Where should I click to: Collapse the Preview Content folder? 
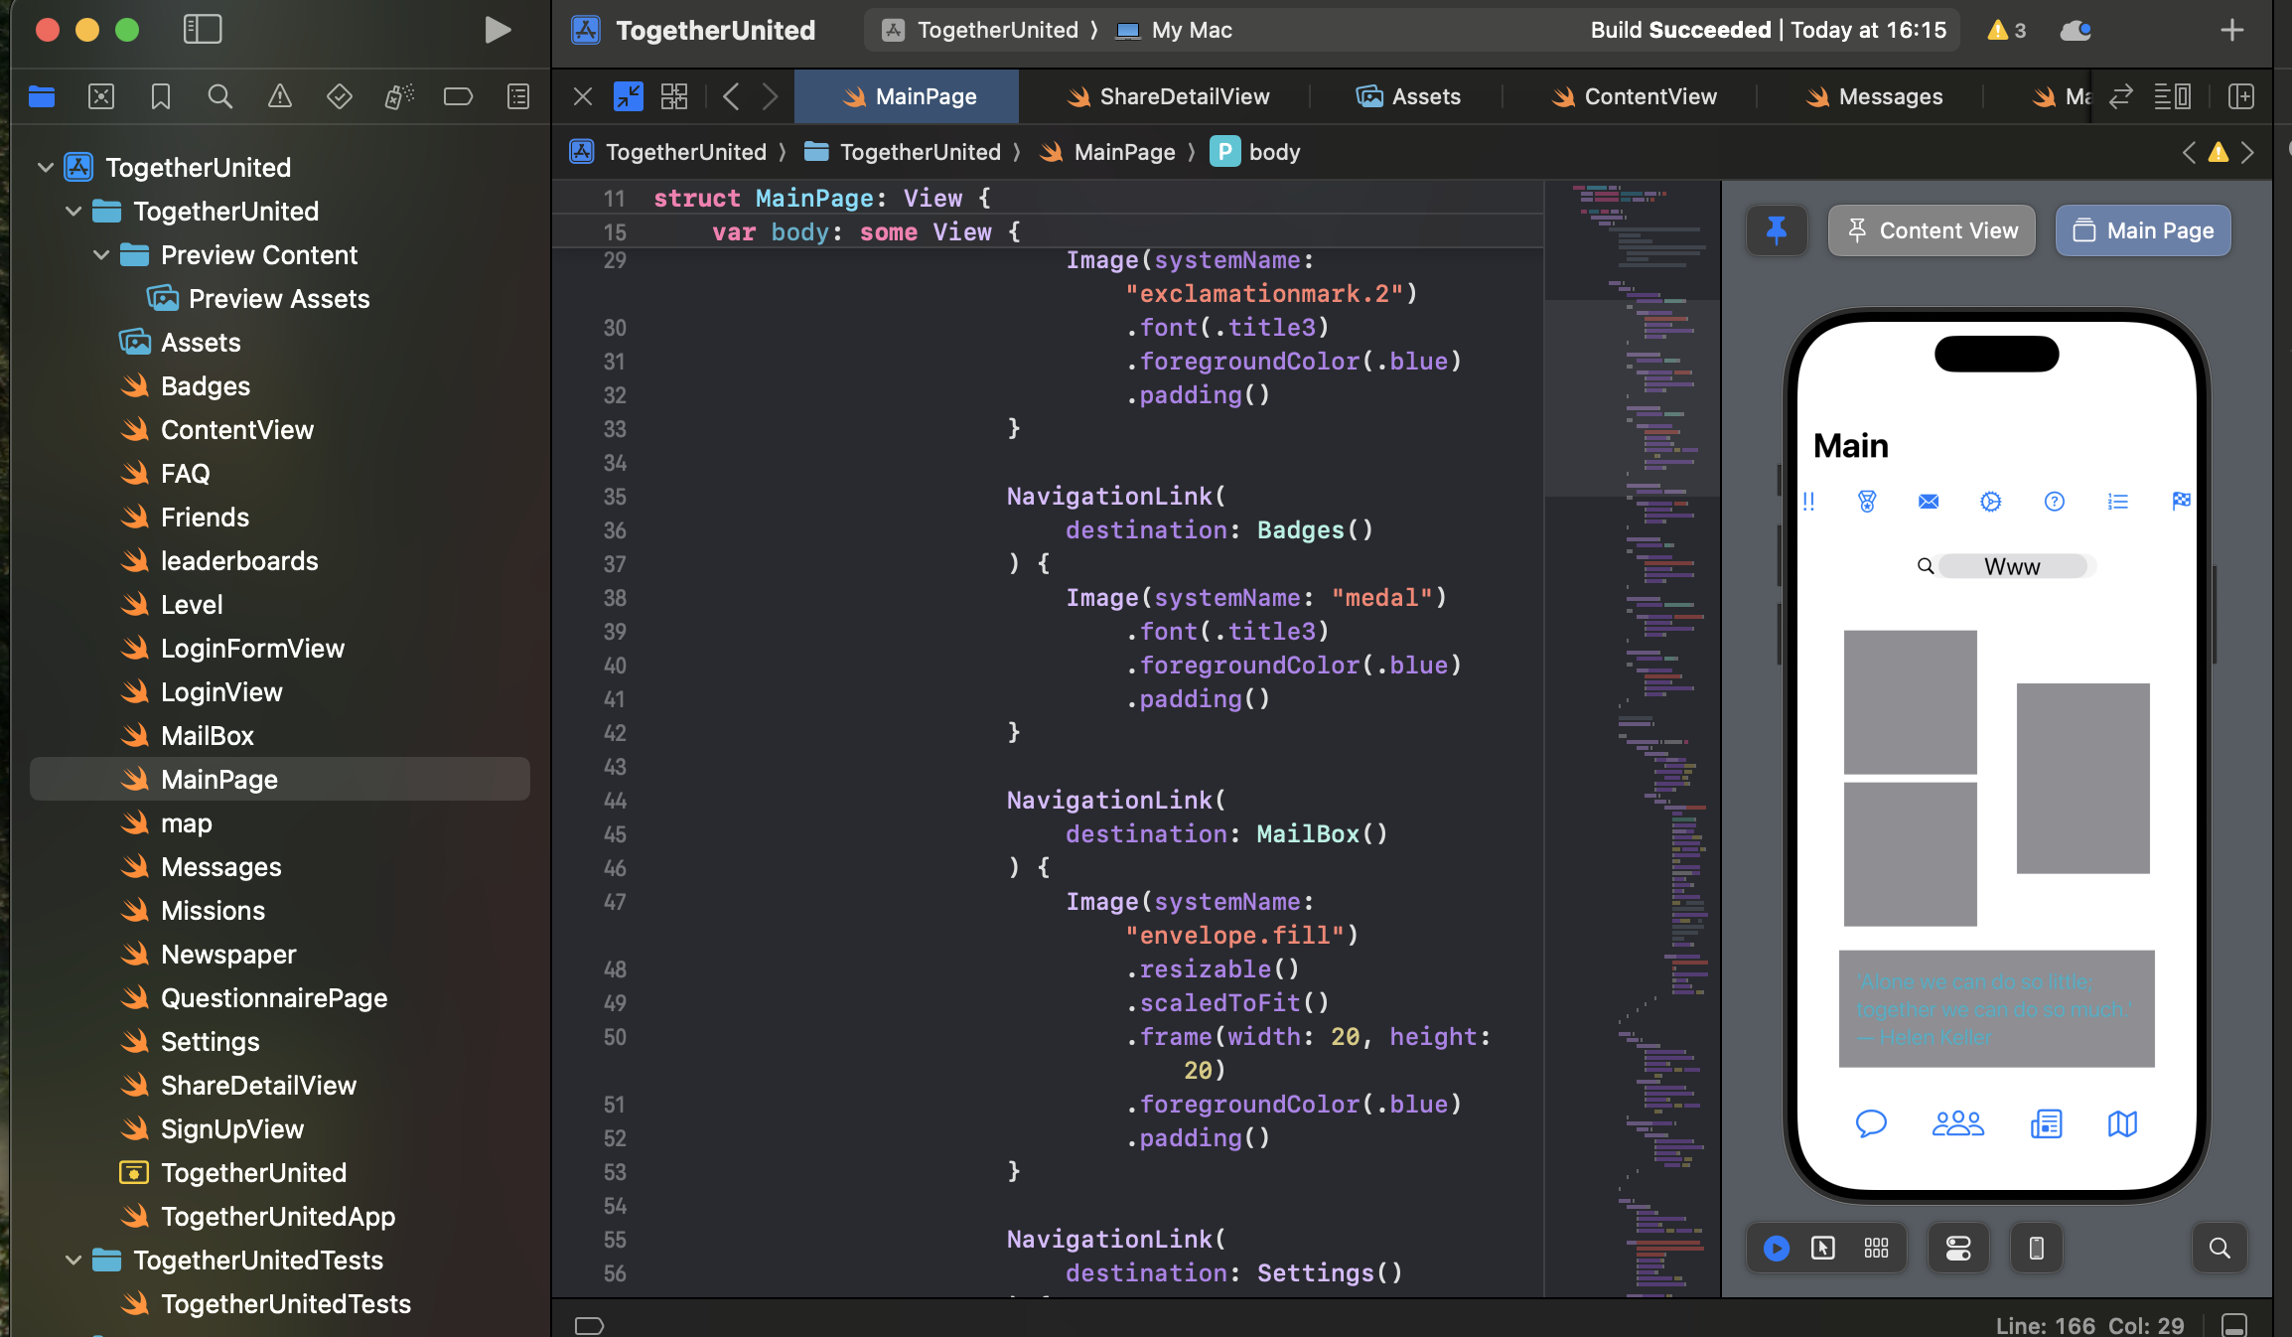(x=101, y=255)
